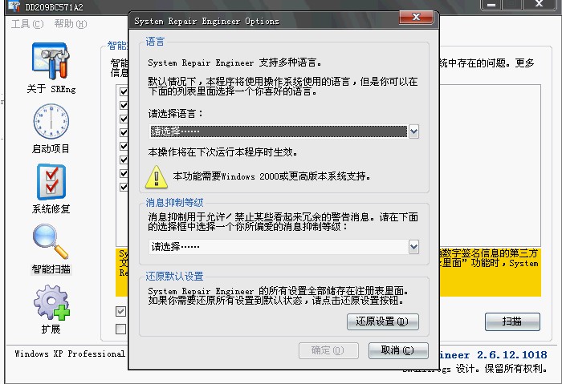The height and width of the screenshot is (384, 562).
Task: Expand the 消息抑制等级 dropdown arrow
Action: tap(413, 247)
